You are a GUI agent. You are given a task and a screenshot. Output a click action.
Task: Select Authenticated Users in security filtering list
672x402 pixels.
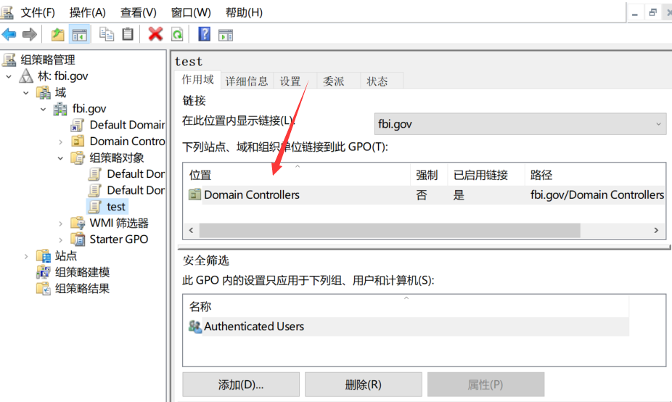click(253, 327)
